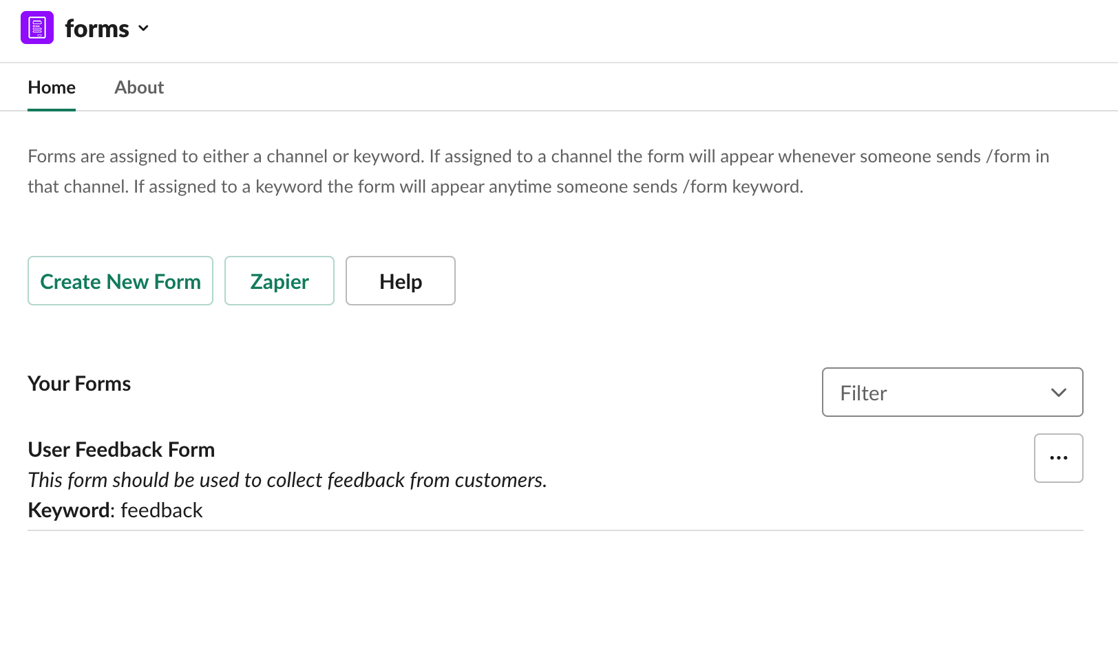Select the Home tab
Image resolution: width=1118 pixels, height=659 pixels.
(x=51, y=87)
